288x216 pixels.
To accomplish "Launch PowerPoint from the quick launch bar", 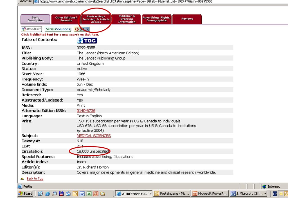I will pyautogui.click(x=96, y=193).
